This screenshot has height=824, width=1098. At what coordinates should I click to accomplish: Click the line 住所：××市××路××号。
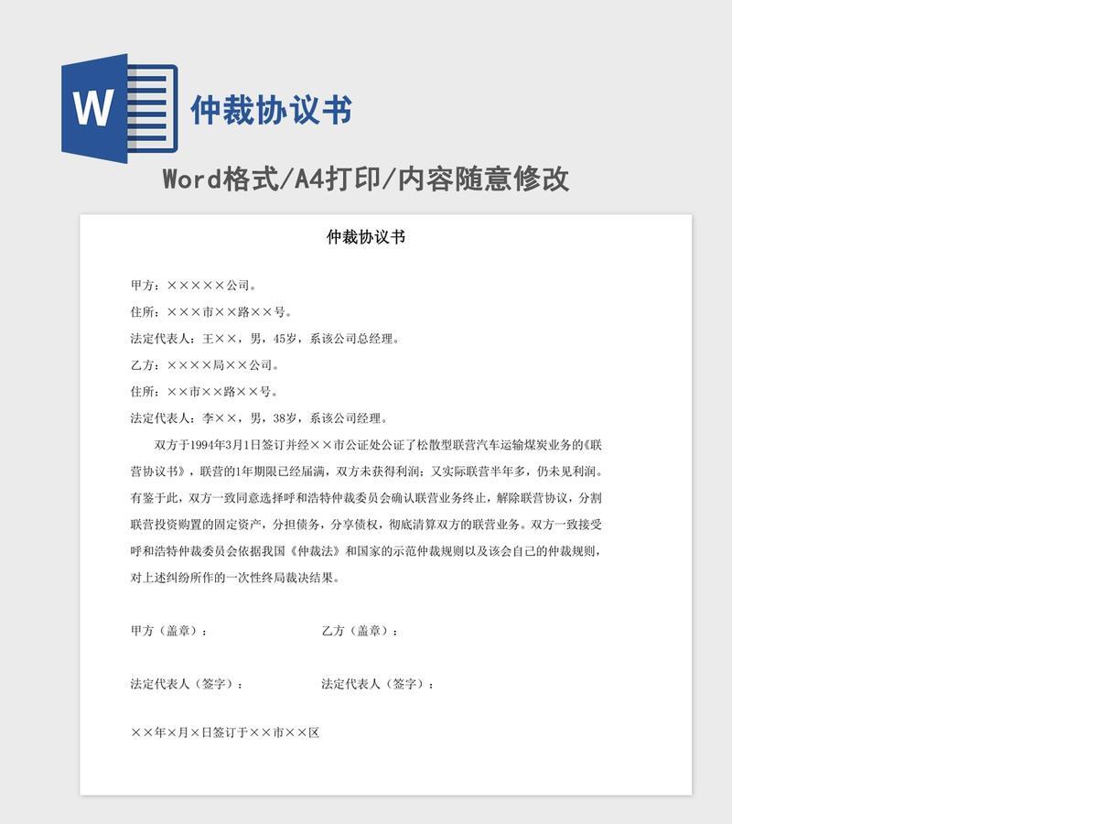pos(206,392)
